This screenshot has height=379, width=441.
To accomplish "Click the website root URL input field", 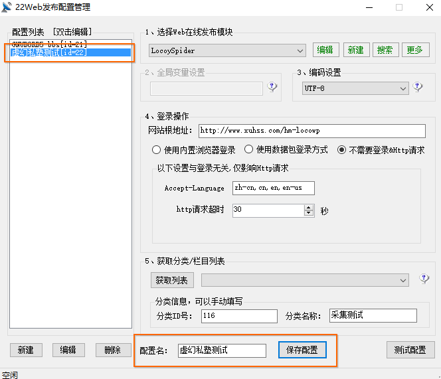I will tap(311, 131).
